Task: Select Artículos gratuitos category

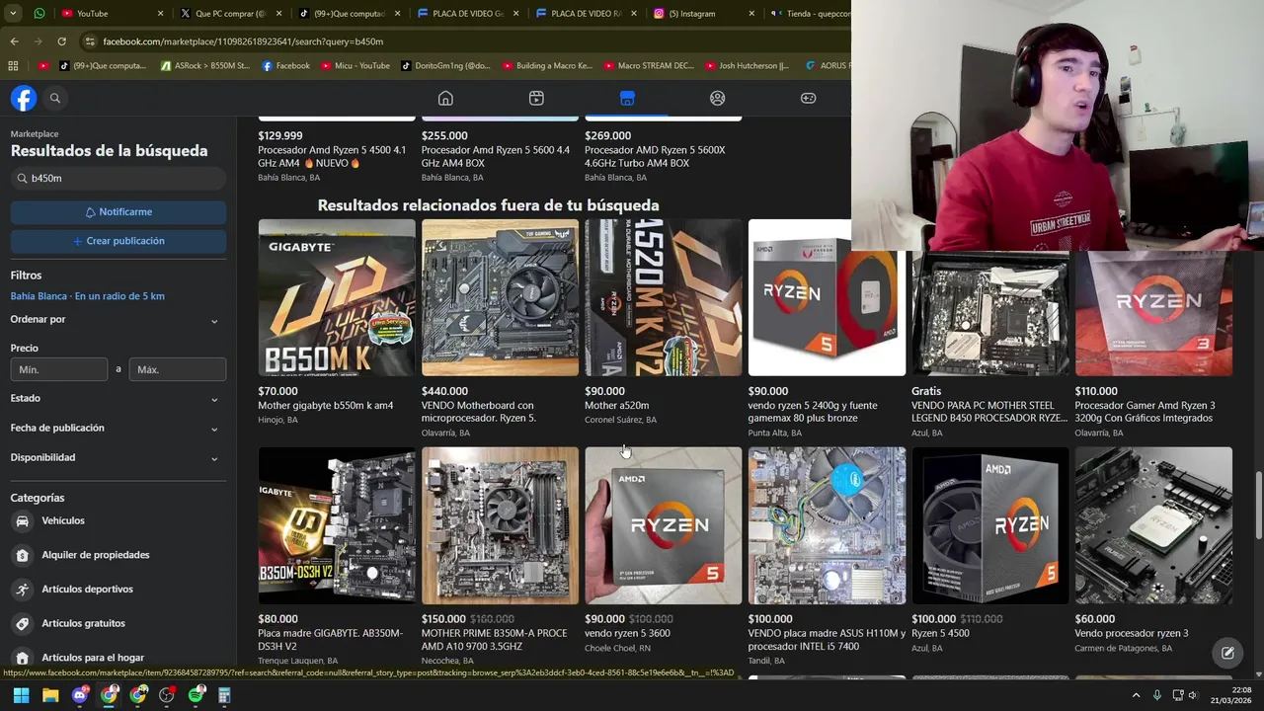Action: point(118,623)
